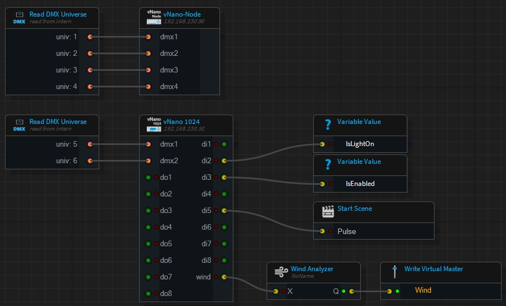Screen dimensions: 506x306
Task: Toggle the green do8 indicator on vNano 1024
Action: (148, 294)
